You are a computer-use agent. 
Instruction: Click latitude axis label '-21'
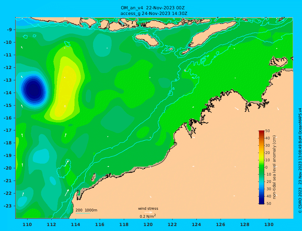[8, 181]
